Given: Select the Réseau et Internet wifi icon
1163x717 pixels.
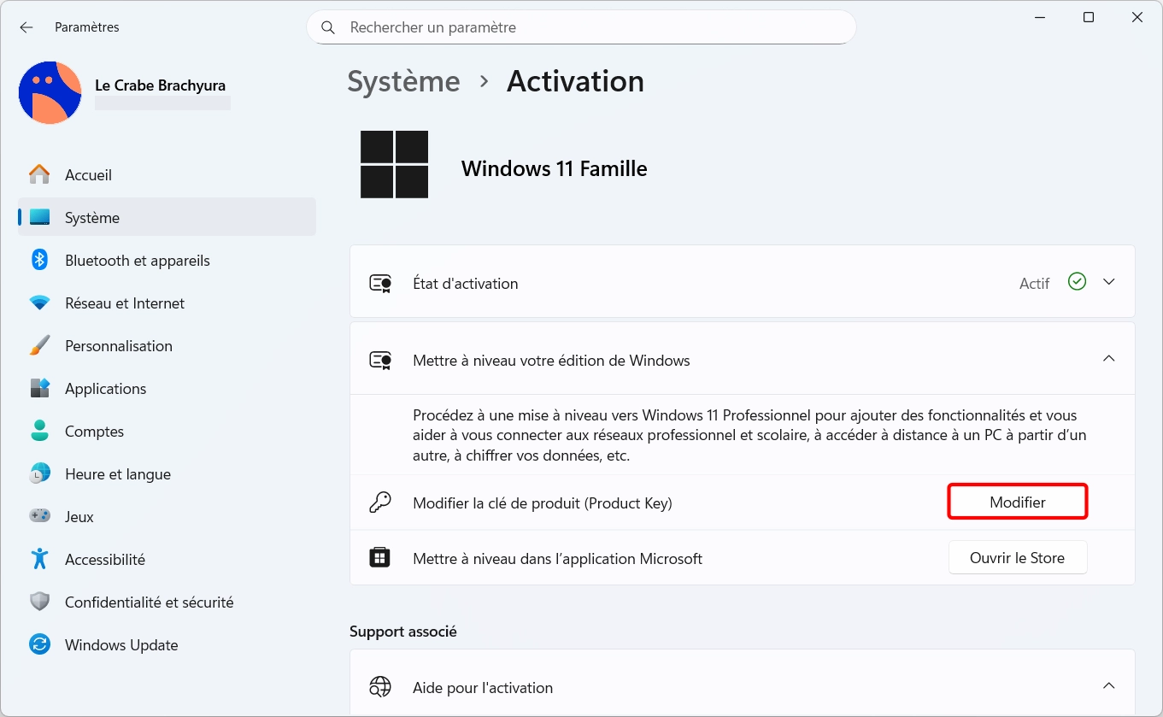Looking at the screenshot, I should click(39, 303).
